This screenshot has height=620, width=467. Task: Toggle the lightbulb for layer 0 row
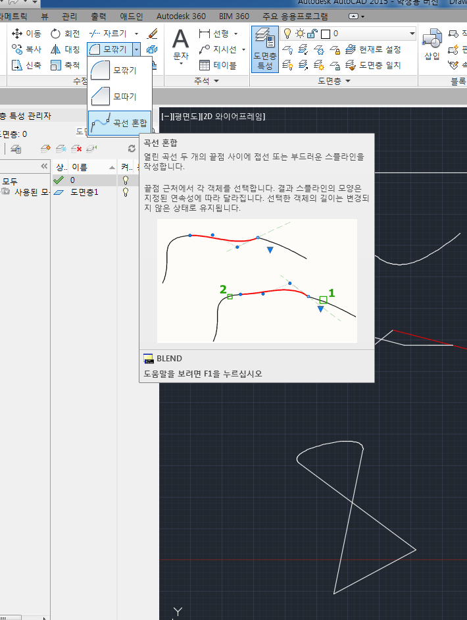point(126,180)
